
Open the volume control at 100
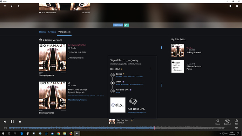tap(236, 122)
